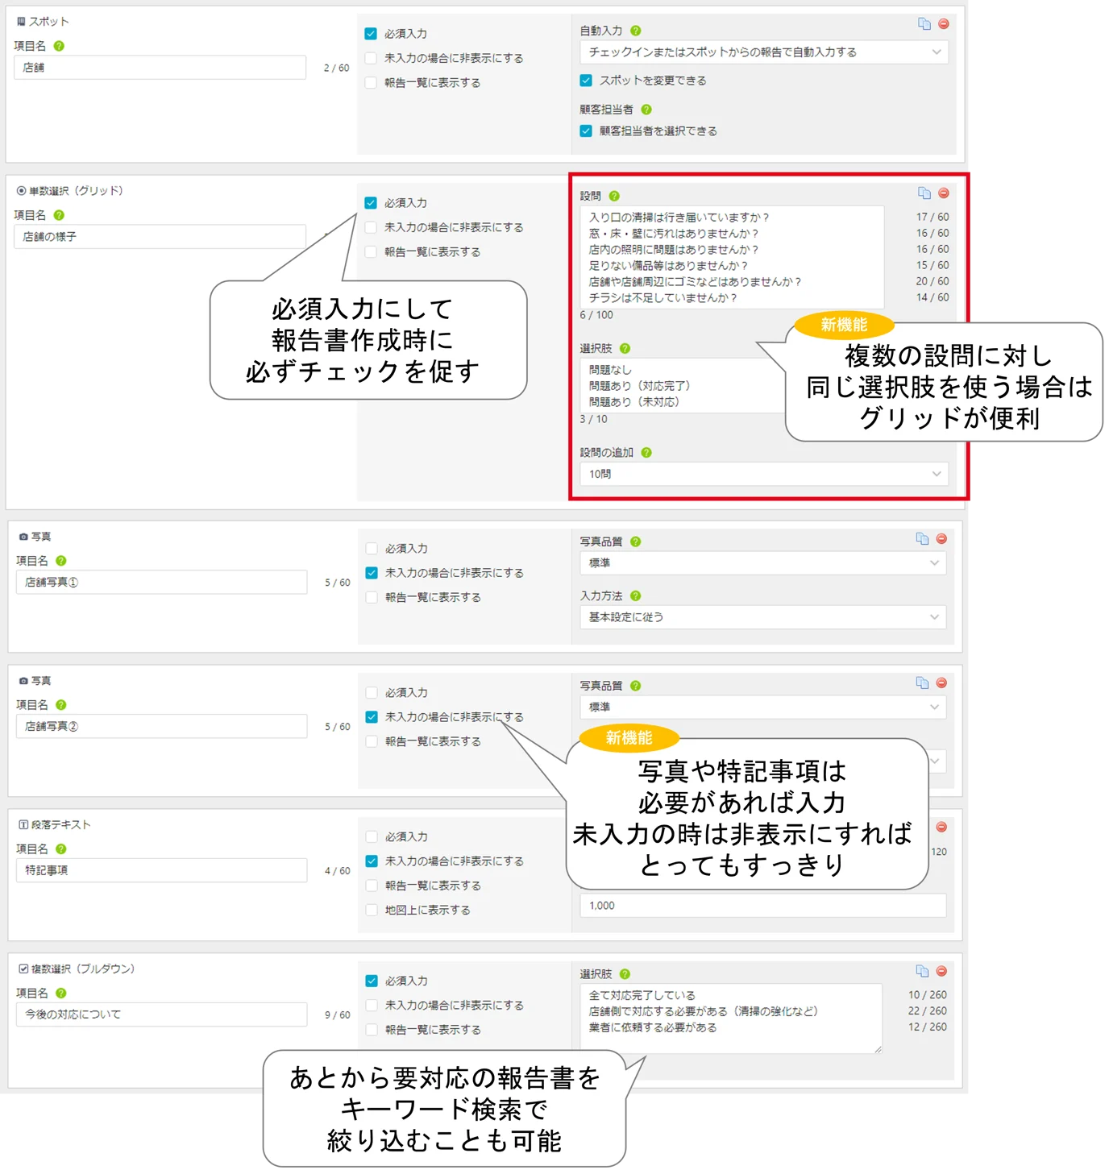The height and width of the screenshot is (1170, 1109).
Task: Toggle スポットを変更できる checkbox
Action: tap(586, 81)
